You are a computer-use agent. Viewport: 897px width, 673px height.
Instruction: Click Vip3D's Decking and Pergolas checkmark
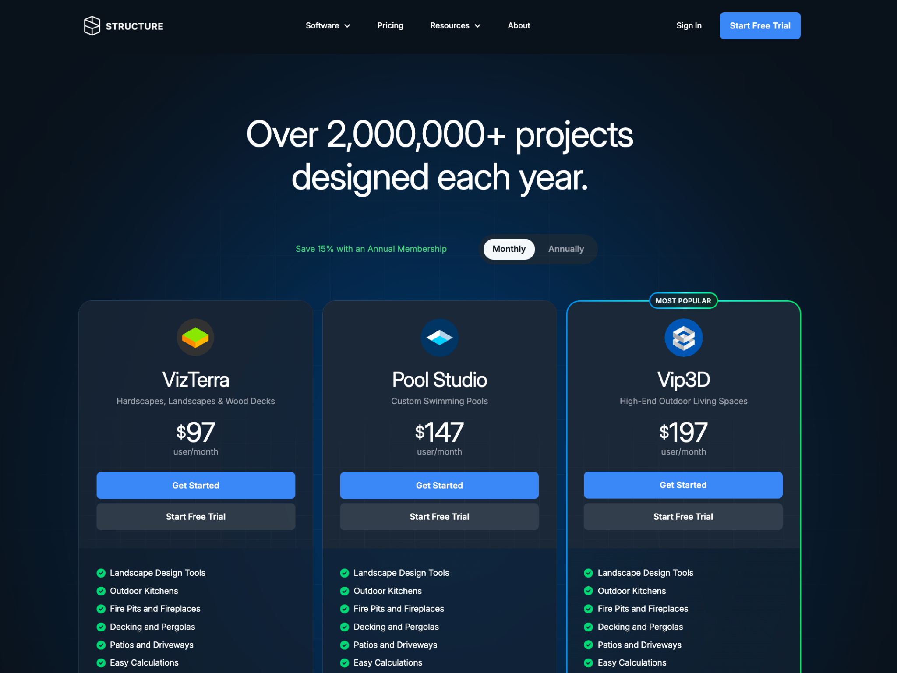coord(589,627)
